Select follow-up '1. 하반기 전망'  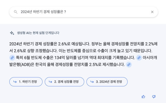pos(26,82)
